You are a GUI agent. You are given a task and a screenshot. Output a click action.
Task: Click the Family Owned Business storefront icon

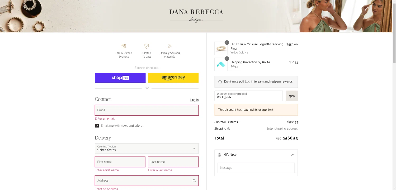pos(124,46)
